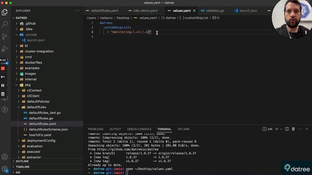Screen dimensions: 312x175
Task: Kill terminal with the trash icon
Action: point(293,129)
